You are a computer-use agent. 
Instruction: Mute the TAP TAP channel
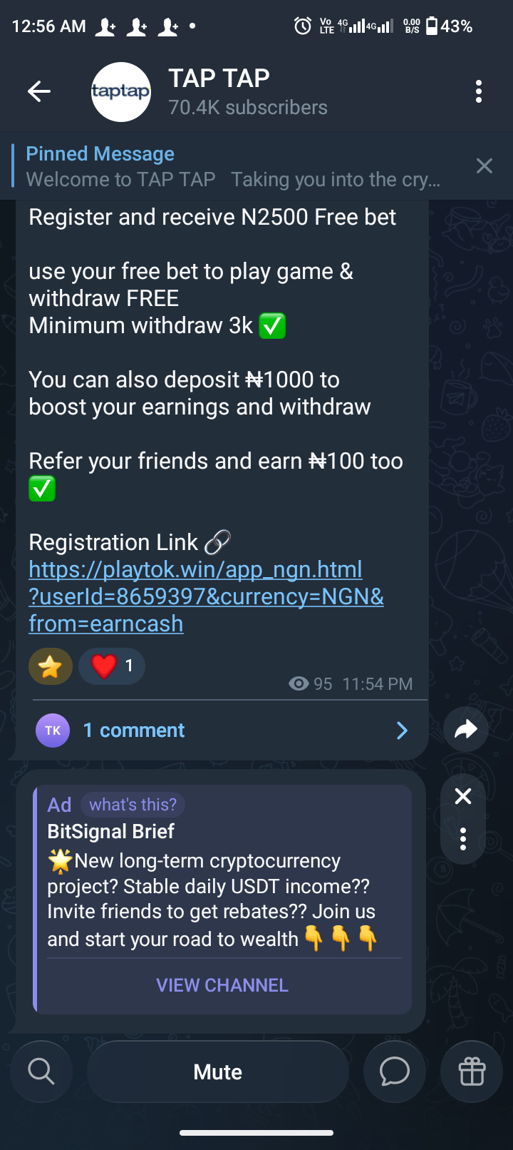coord(218,1072)
